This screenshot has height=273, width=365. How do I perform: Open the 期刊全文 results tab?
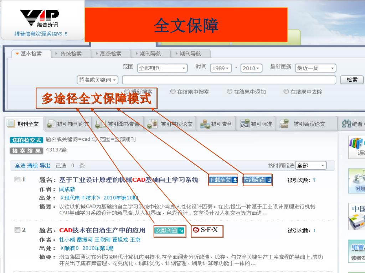pos(24,124)
